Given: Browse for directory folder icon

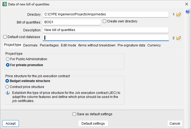Looking at the screenshot, I should 179,15.
